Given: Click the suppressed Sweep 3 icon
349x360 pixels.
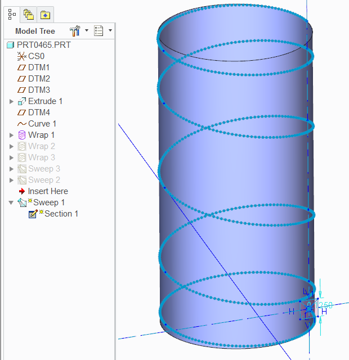Looking at the screenshot, I should pyautogui.click(x=22, y=169).
